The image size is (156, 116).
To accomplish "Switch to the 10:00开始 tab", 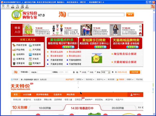I will (45, 108).
